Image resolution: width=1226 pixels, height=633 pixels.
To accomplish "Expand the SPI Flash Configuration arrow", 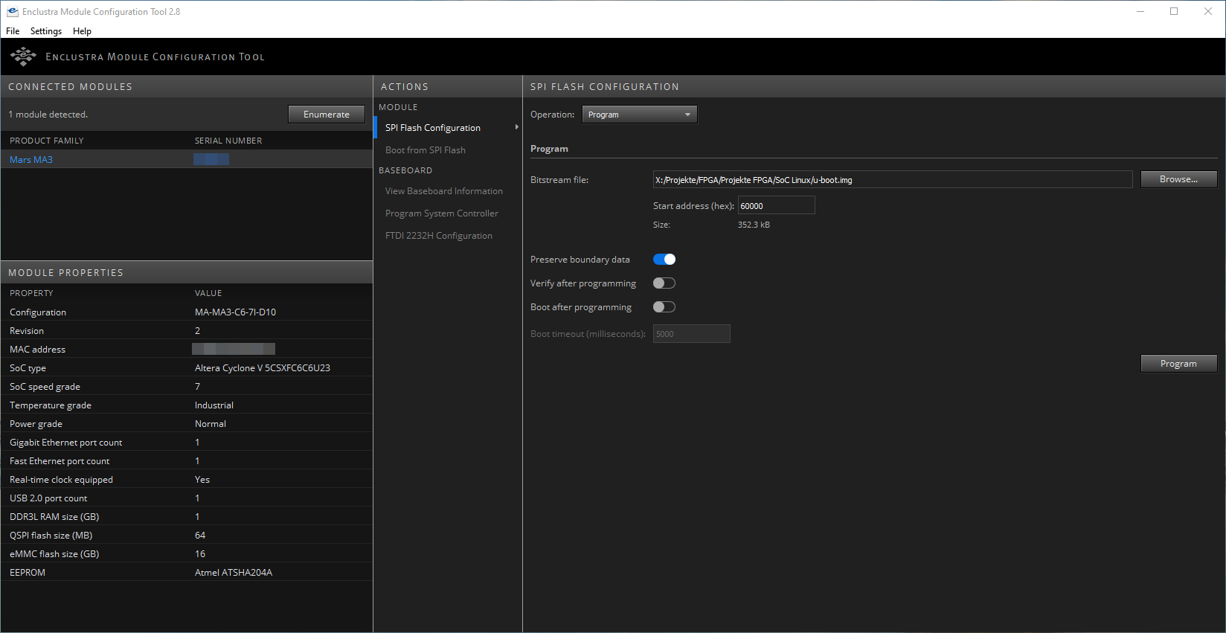I will [516, 127].
